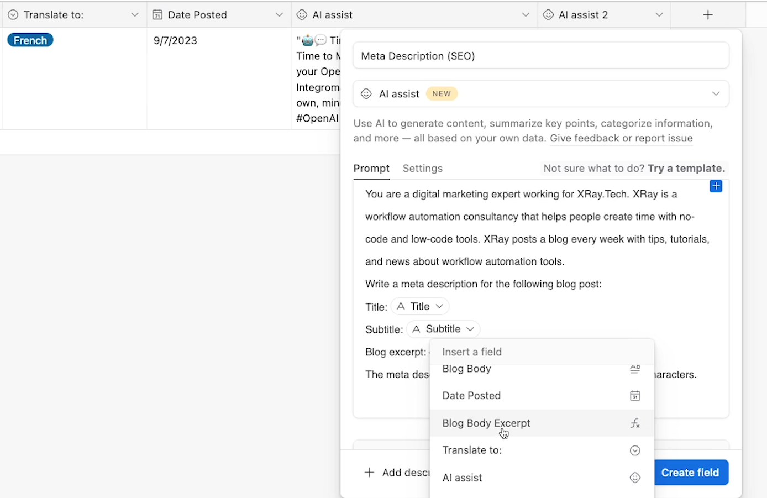Switch to the Settings tab
The height and width of the screenshot is (498, 767).
[423, 169]
